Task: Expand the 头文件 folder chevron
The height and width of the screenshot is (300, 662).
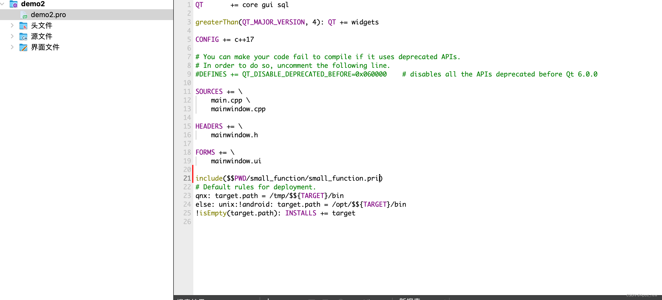Action: [x=12, y=25]
